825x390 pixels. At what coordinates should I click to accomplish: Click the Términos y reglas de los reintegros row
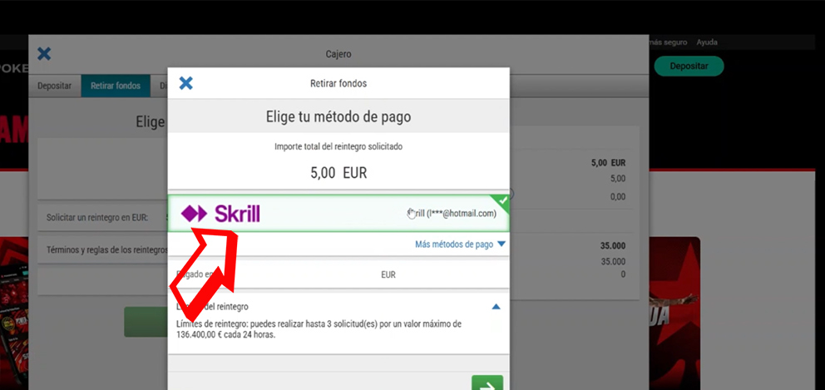pos(102,249)
